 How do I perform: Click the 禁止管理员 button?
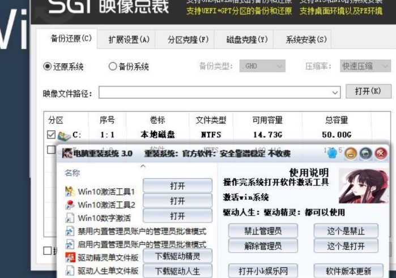(263, 231)
